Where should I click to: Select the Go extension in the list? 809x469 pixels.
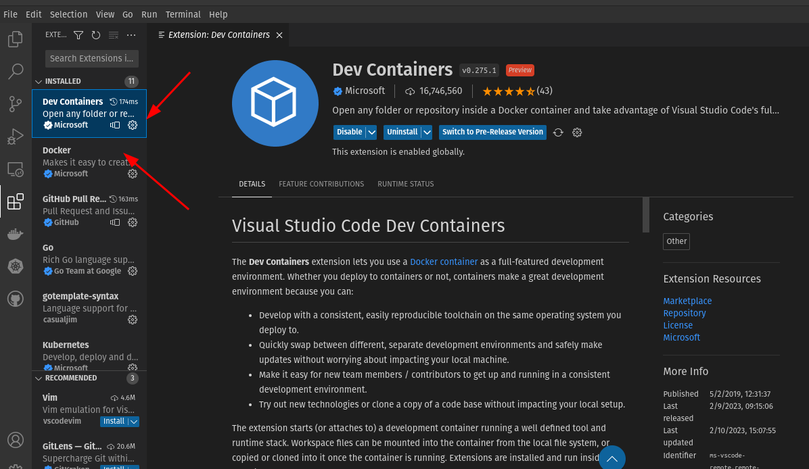[x=89, y=260]
